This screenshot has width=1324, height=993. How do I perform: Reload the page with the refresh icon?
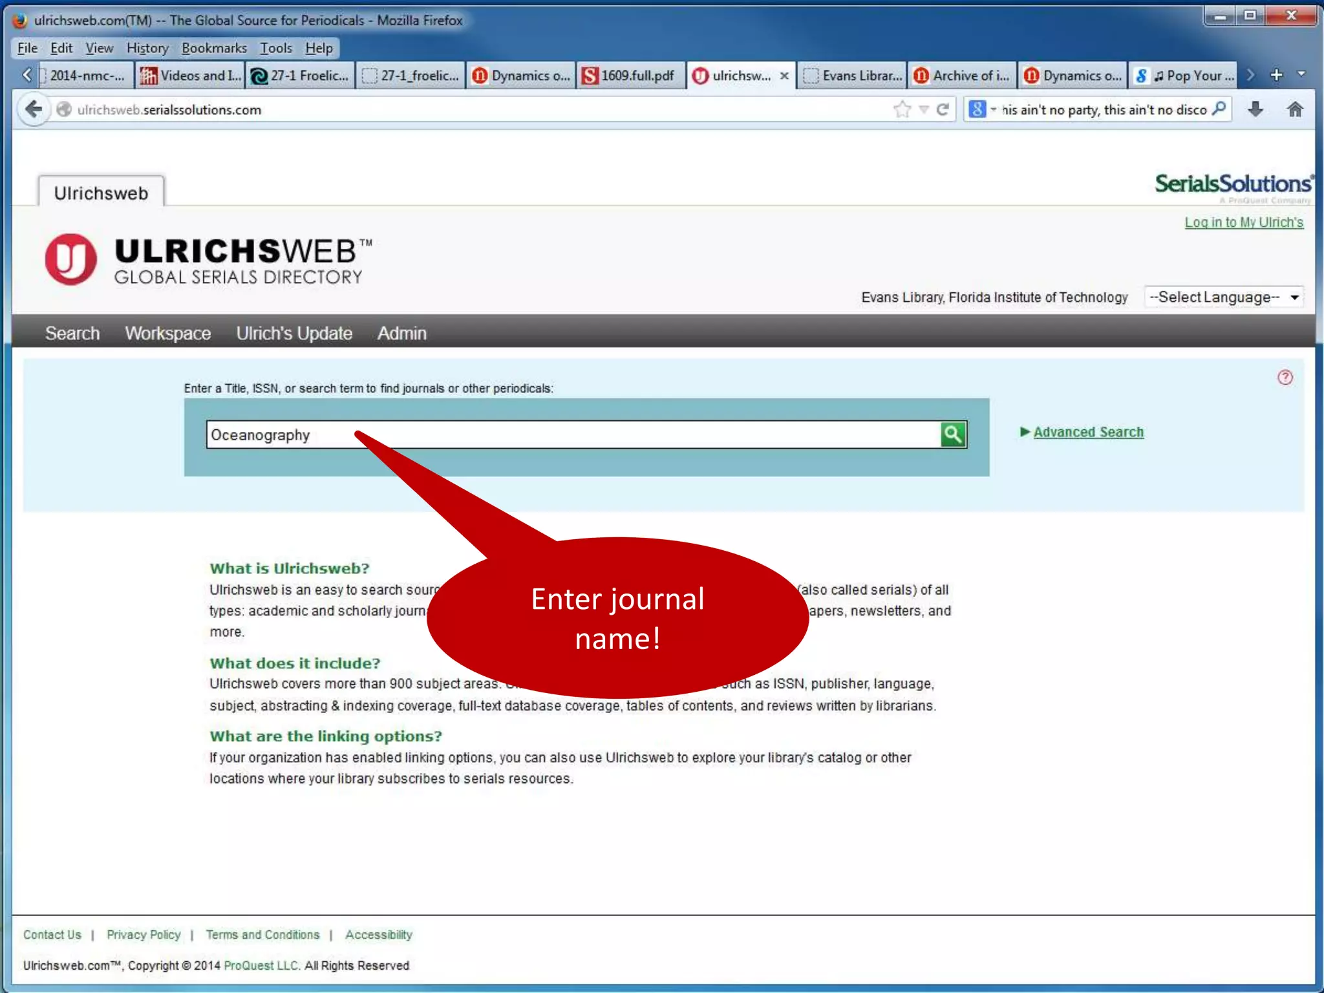click(x=943, y=109)
